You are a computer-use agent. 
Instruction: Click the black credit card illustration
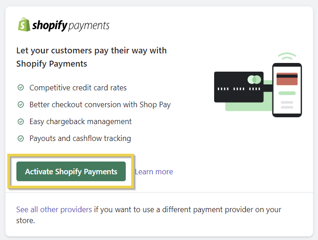point(236,87)
